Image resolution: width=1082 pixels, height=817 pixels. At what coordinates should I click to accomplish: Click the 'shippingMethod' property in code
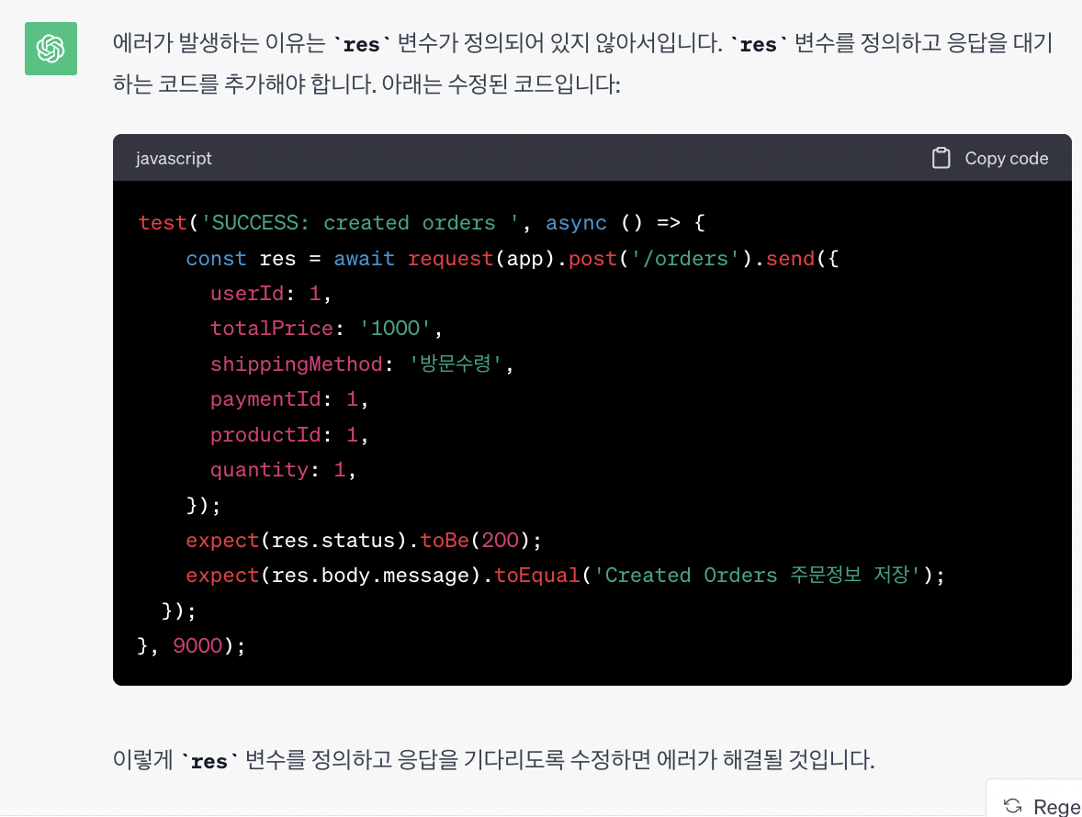pos(296,364)
